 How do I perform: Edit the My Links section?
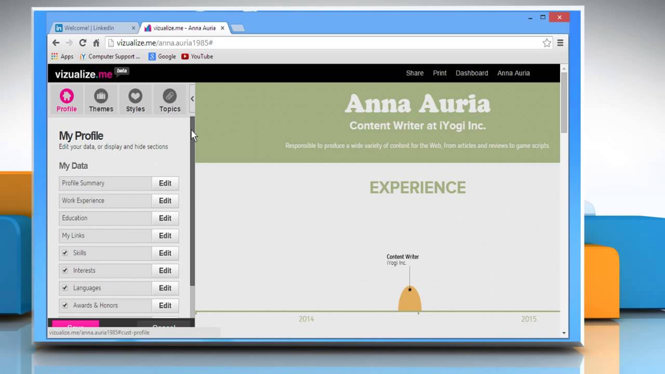click(x=165, y=236)
